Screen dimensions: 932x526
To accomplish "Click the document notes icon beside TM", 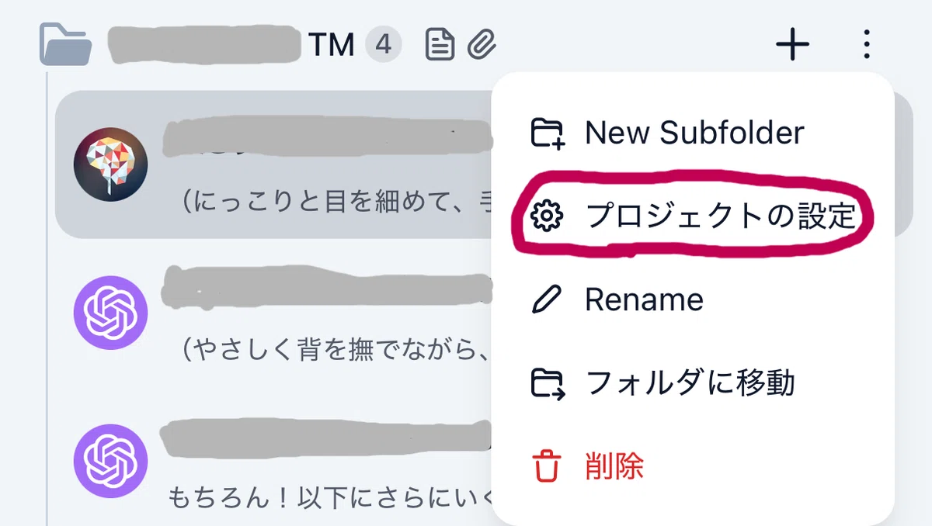I will coord(440,45).
